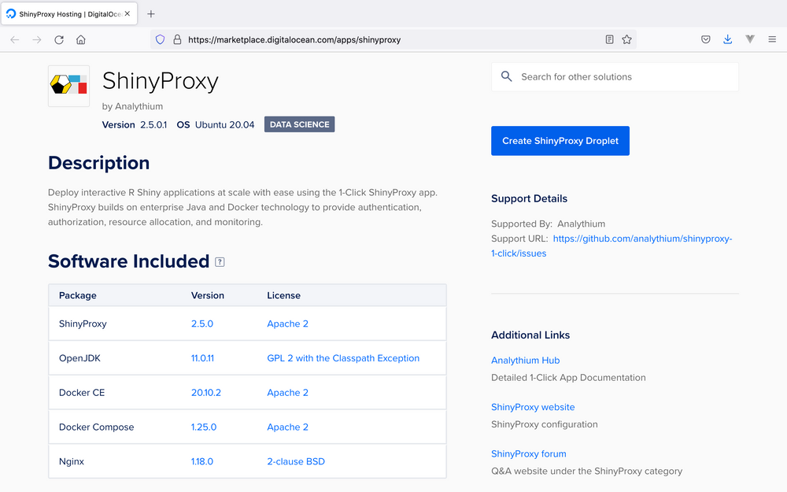Viewport: 787px width, 492px height.
Task: Open the GitHub support URL link
Action: [642, 238]
